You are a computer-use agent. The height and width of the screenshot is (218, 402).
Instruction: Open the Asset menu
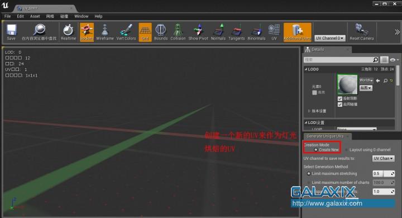coord(35,16)
